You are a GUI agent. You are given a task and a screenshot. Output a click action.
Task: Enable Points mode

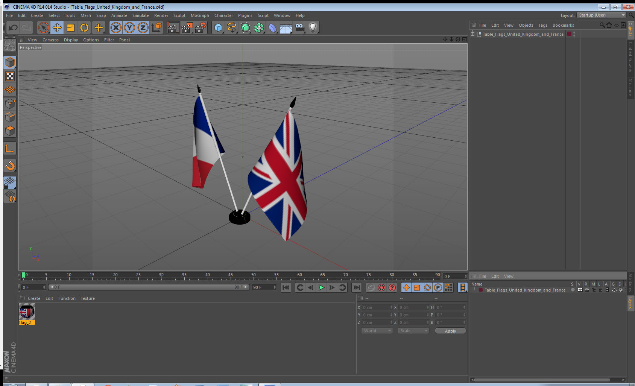point(10,104)
